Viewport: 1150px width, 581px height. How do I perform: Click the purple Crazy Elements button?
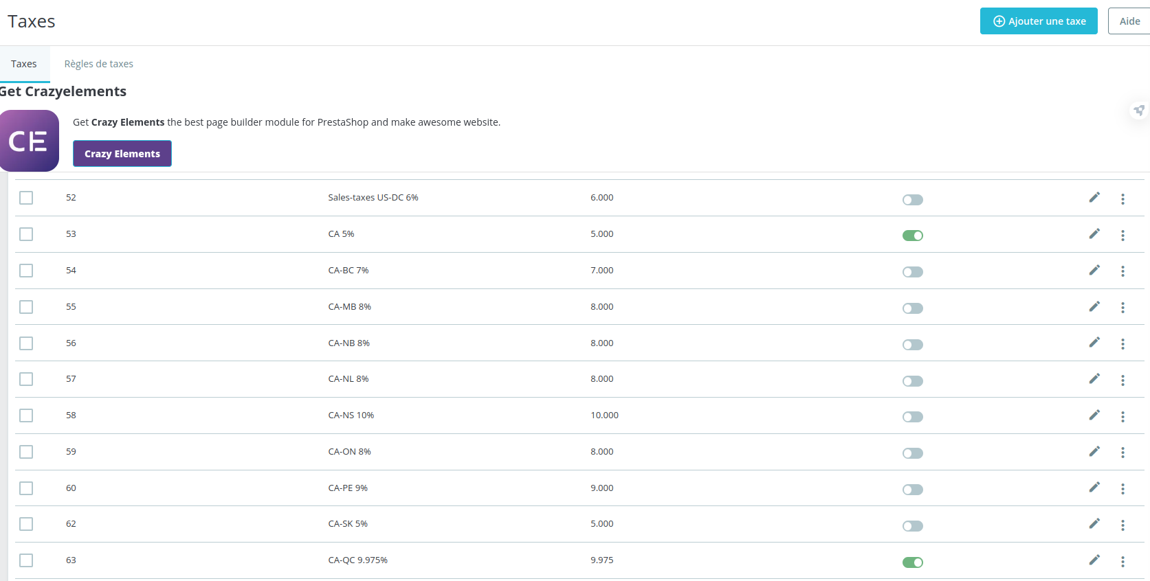coord(122,154)
